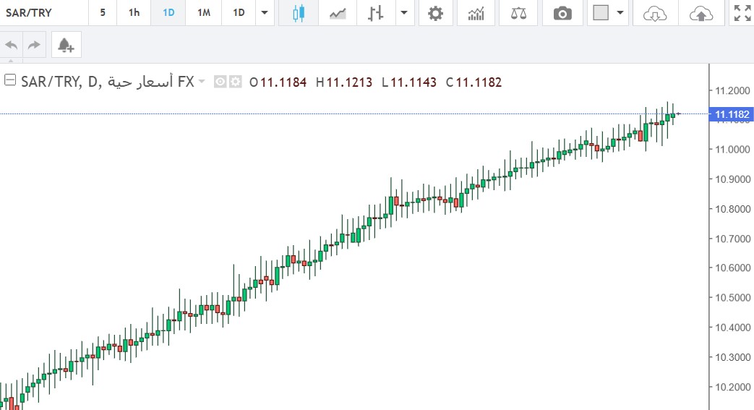
Task: Add an alert with the bell icon
Action: click(66, 45)
